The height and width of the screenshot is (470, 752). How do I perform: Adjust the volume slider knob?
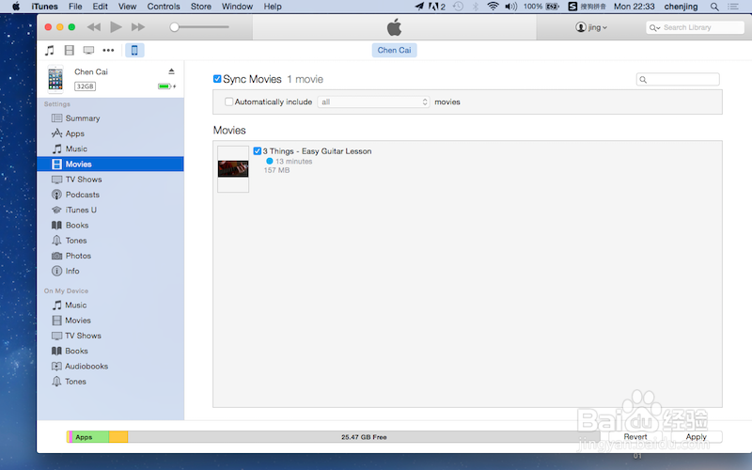pyautogui.click(x=175, y=27)
